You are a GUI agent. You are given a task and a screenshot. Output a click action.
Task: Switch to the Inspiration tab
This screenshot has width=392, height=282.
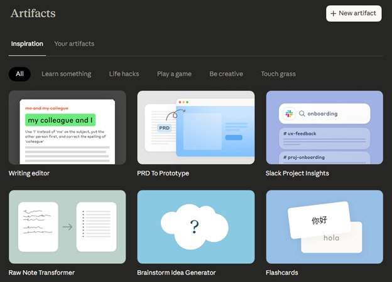point(27,44)
